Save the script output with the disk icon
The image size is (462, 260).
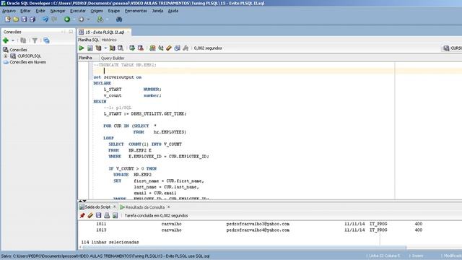(98, 215)
